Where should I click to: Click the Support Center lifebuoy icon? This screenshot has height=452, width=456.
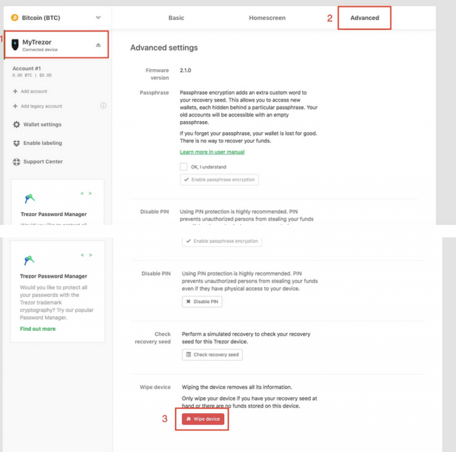[16, 162]
